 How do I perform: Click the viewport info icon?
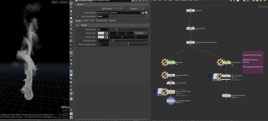[x=71, y=110]
